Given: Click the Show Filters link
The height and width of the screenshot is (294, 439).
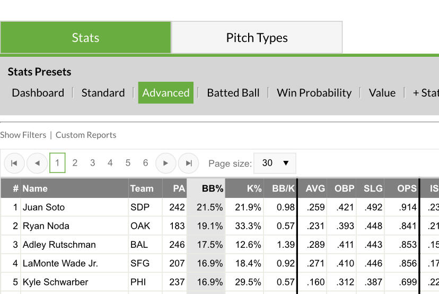Looking at the screenshot, I should [23, 135].
